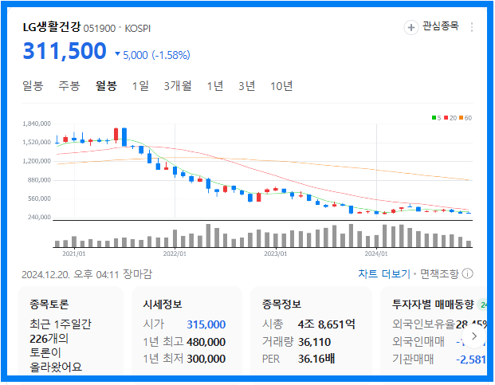Image resolution: width=495 pixels, height=385 pixels.
Task: Click the green 5-period moving average legend
Action: (436, 118)
